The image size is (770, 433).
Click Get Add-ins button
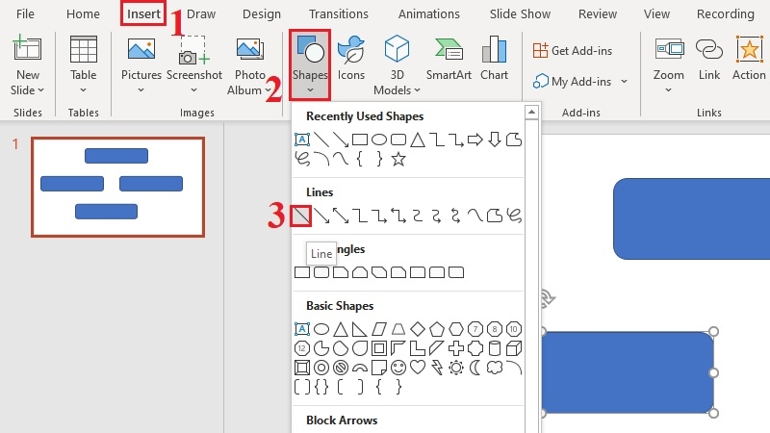click(x=573, y=51)
